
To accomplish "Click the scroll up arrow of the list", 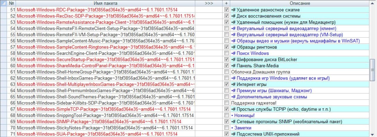I will [372, 3].
